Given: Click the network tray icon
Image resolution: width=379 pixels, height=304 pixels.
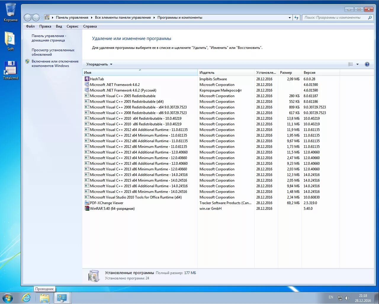Looking at the screenshot, I should pos(340,298).
